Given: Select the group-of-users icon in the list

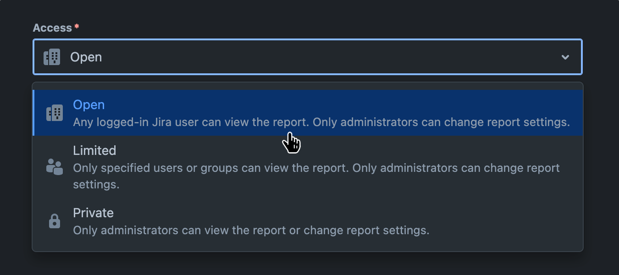Looking at the screenshot, I should 54,167.
